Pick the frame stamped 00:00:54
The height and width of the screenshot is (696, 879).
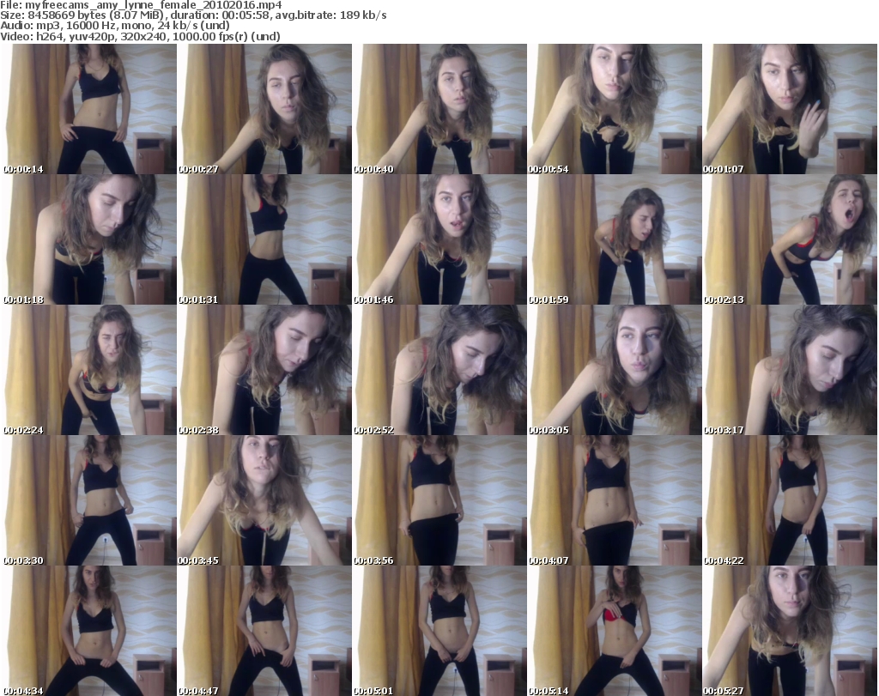click(x=614, y=109)
